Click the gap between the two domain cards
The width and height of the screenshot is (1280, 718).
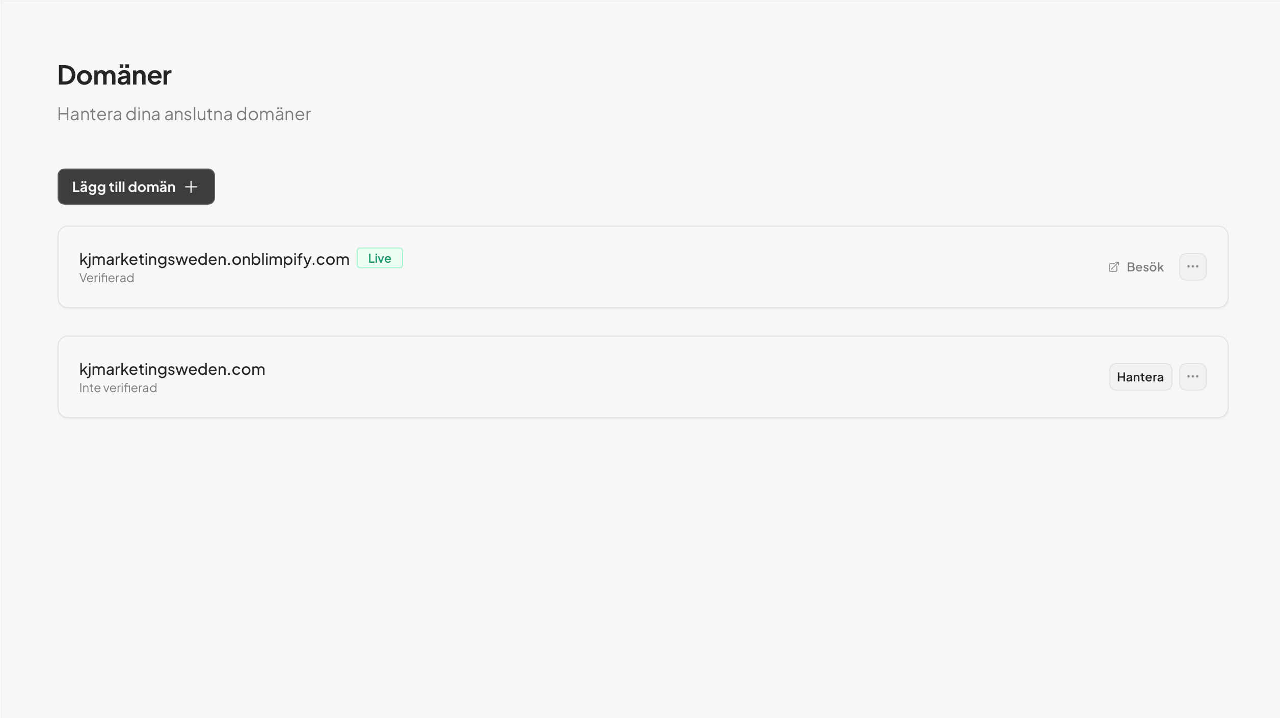click(x=642, y=322)
